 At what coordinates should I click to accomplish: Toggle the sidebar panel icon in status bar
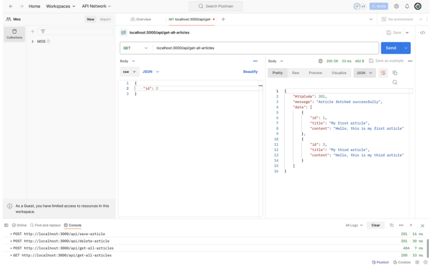pyautogui.click(x=6, y=225)
